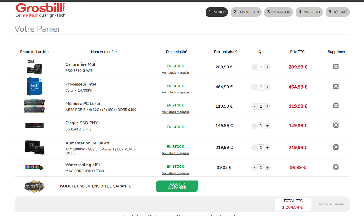Image resolution: width=364 pixels, height=216 pixels.
Task: Click the product name Watercooling MSI
Action: click(82, 165)
